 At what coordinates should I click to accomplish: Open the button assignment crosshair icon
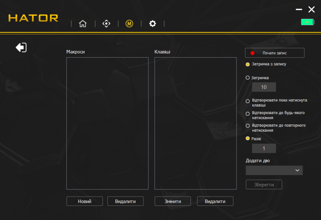106,24
